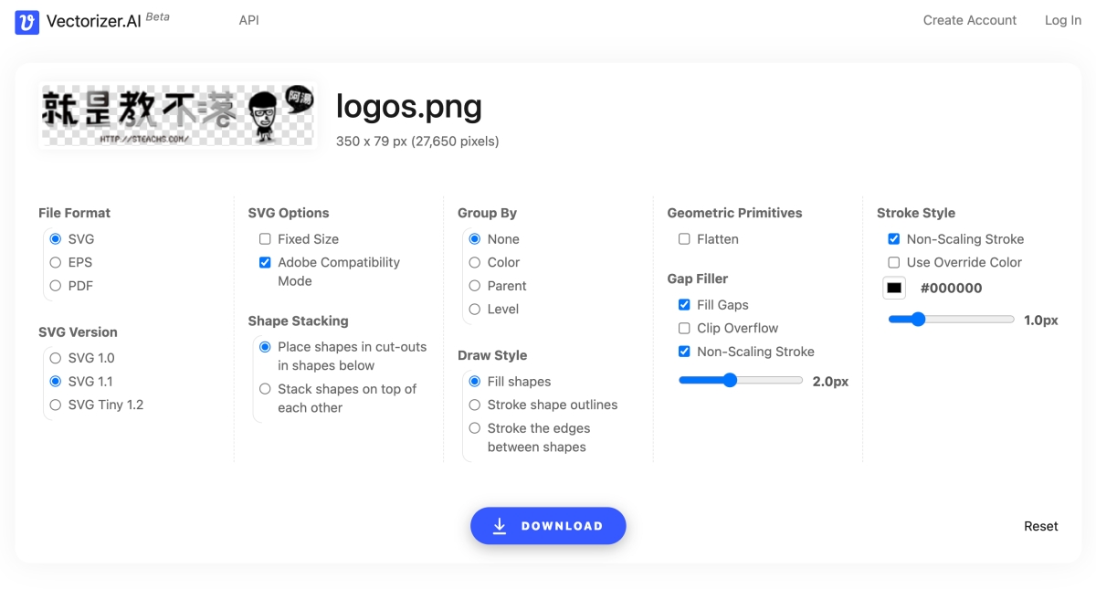Click the download arrow icon
This screenshot has height=589, width=1096.
click(500, 526)
